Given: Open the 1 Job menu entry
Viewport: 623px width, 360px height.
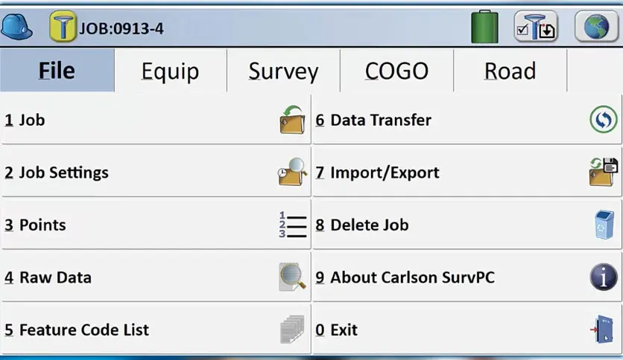Looking at the screenshot, I should coord(156,120).
